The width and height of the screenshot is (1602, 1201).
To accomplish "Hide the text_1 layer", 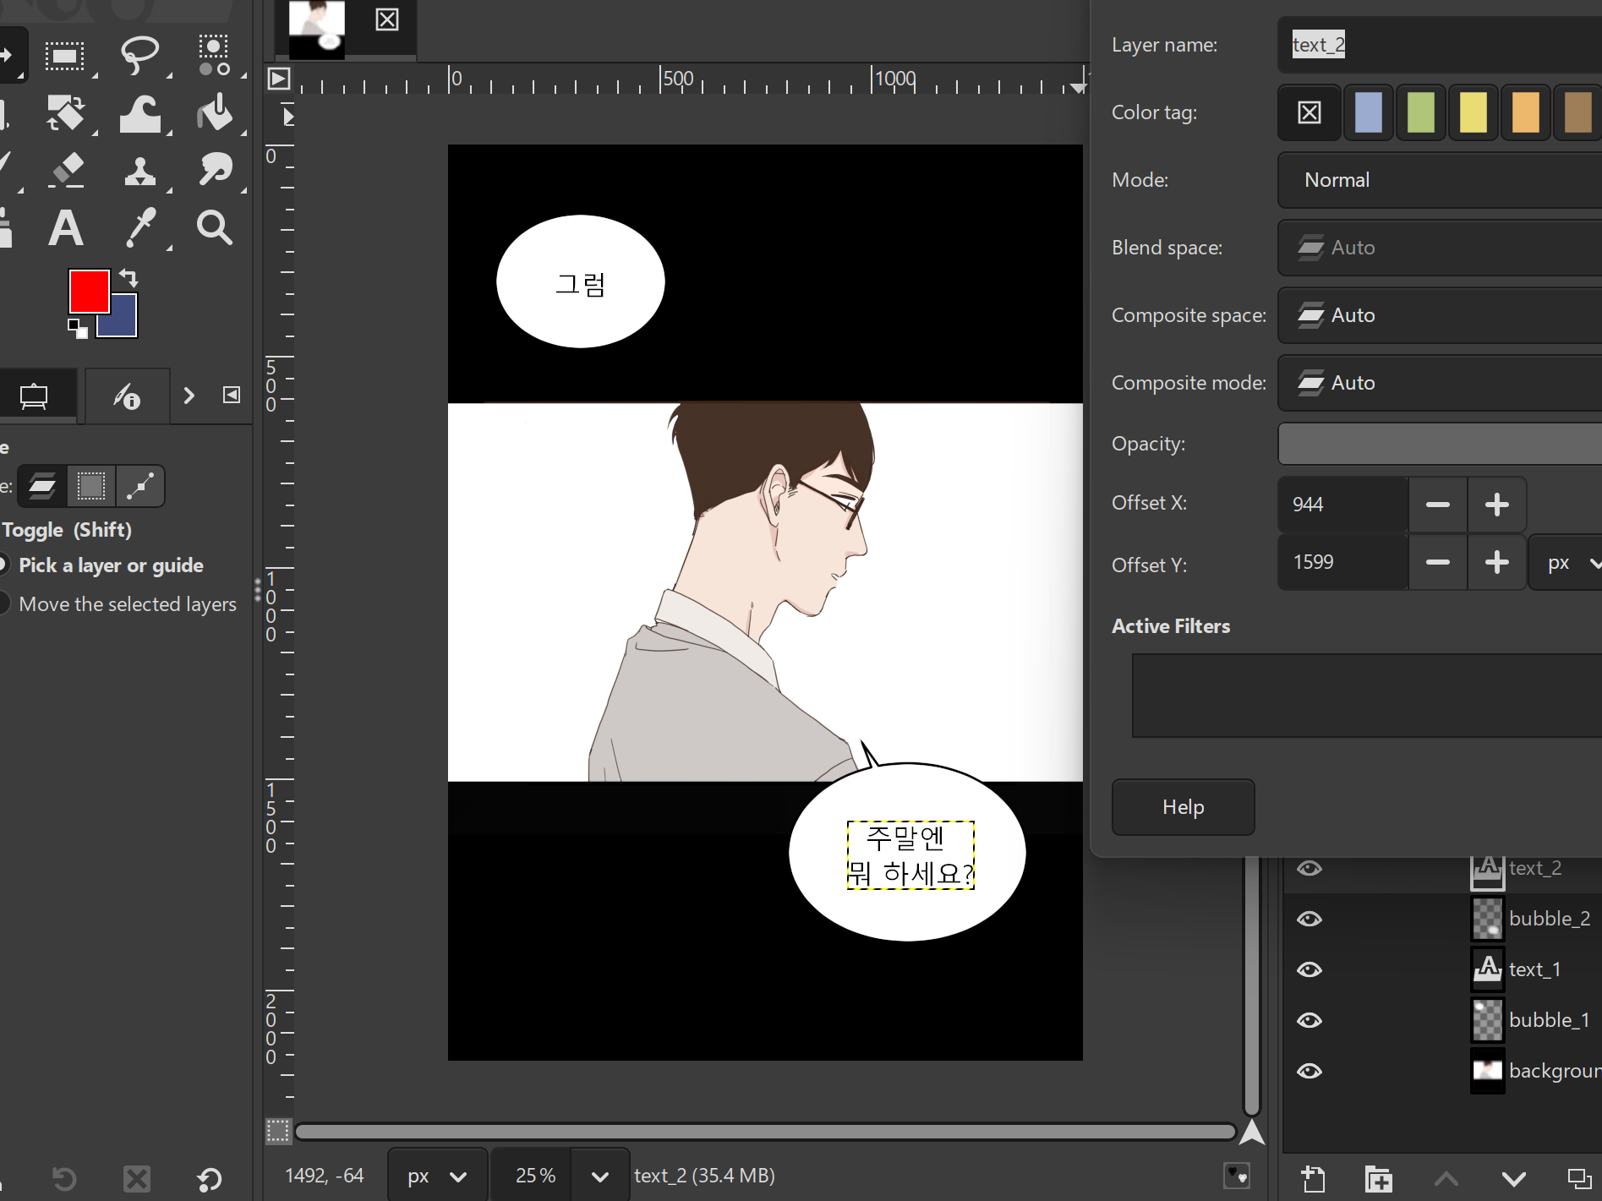I will tap(1309, 969).
